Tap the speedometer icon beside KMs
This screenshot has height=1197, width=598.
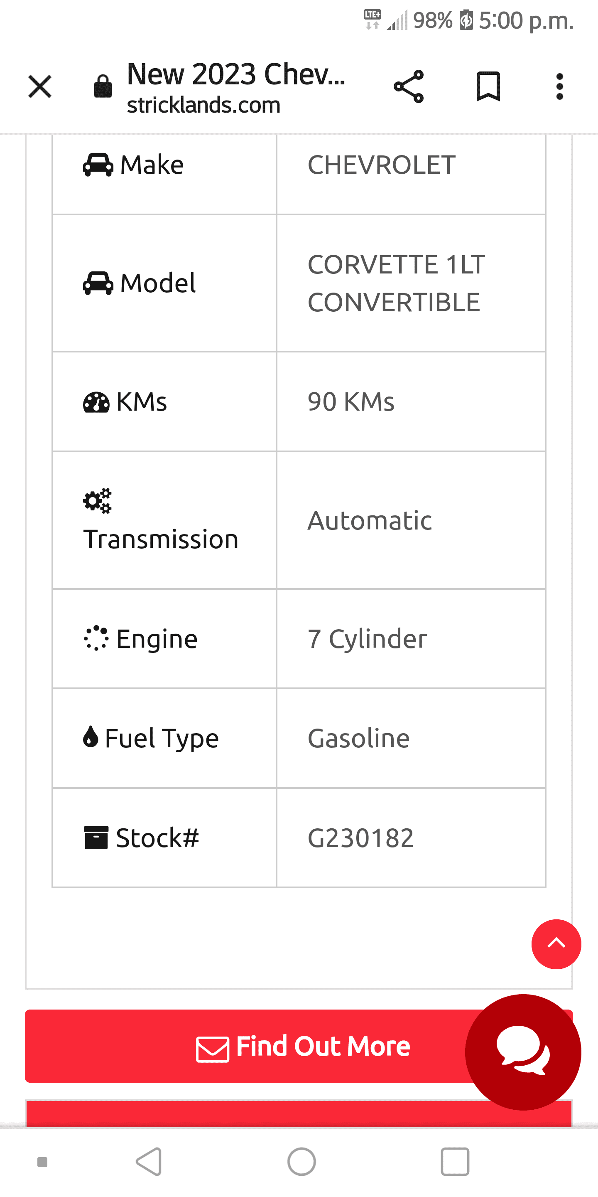click(x=96, y=402)
